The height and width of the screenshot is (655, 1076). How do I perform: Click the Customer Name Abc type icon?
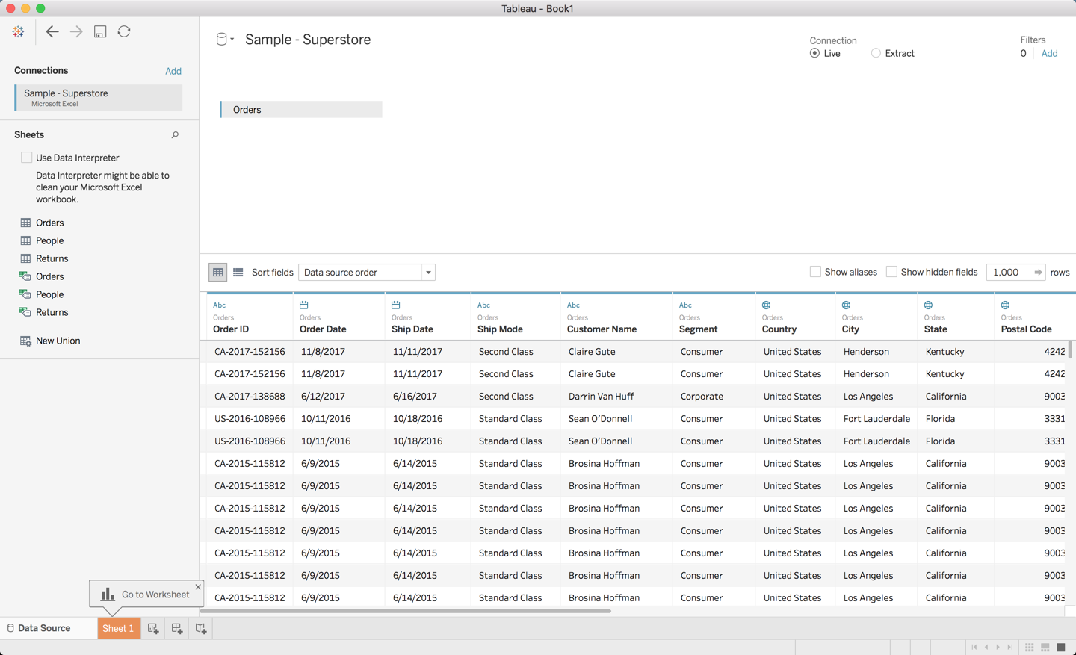tap(574, 305)
